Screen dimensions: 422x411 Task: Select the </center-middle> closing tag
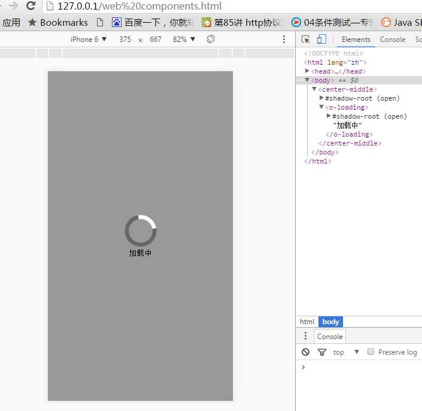[x=350, y=143]
